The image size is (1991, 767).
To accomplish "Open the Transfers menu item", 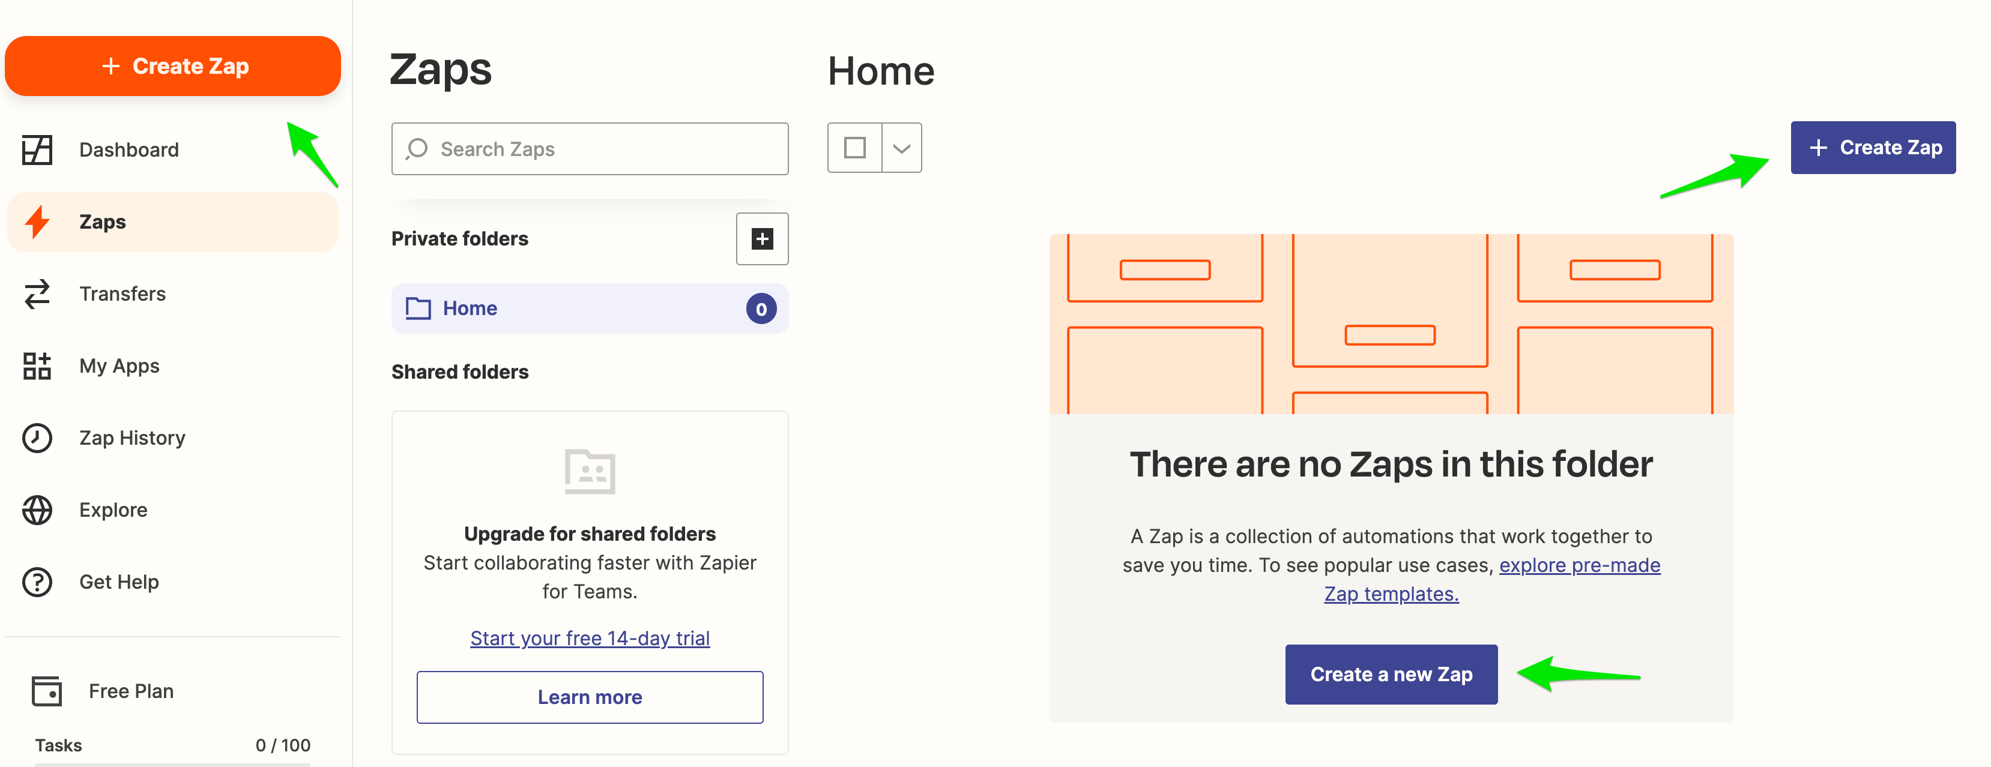I will coord(122,293).
